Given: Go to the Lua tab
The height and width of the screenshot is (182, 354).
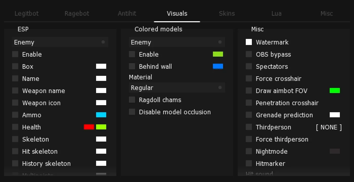Looking at the screenshot, I should (276, 13).
